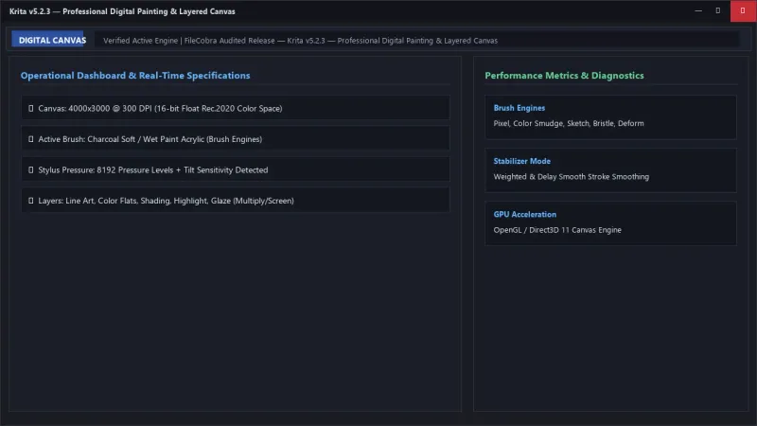Click the Canvas row's small square icon
The image size is (757, 426).
tap(31, 108)
